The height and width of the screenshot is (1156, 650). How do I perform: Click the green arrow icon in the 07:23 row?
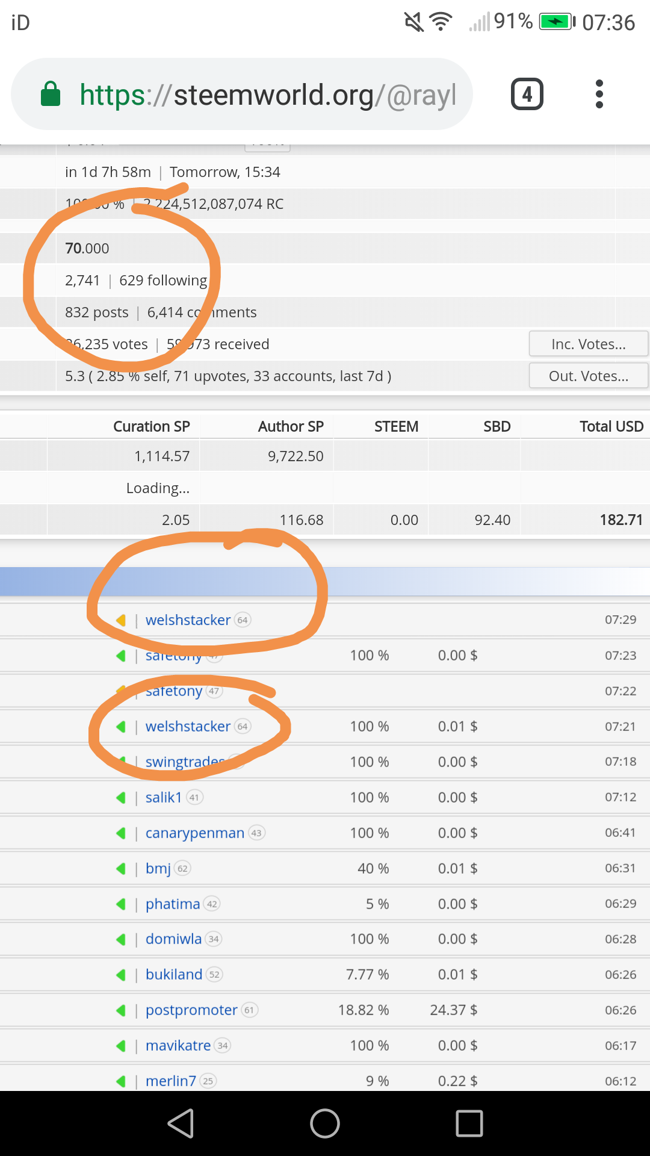coord(121,655)
